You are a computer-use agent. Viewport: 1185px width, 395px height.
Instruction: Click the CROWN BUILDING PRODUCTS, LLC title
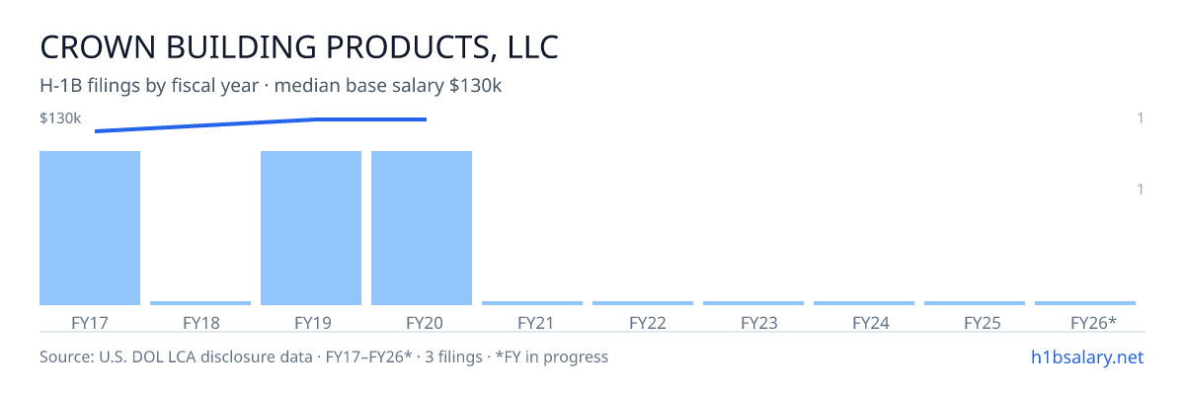click(x=299, y=46)
